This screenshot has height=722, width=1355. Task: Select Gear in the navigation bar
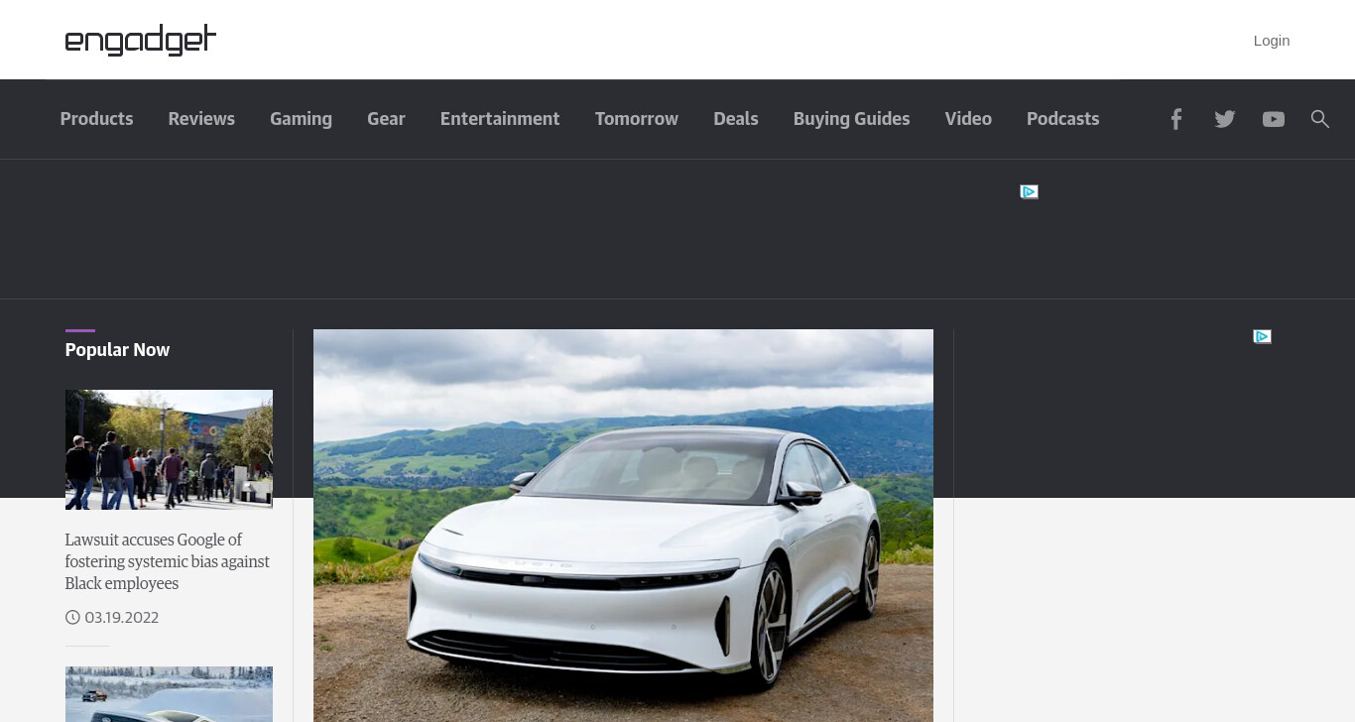tap(386, 119)
